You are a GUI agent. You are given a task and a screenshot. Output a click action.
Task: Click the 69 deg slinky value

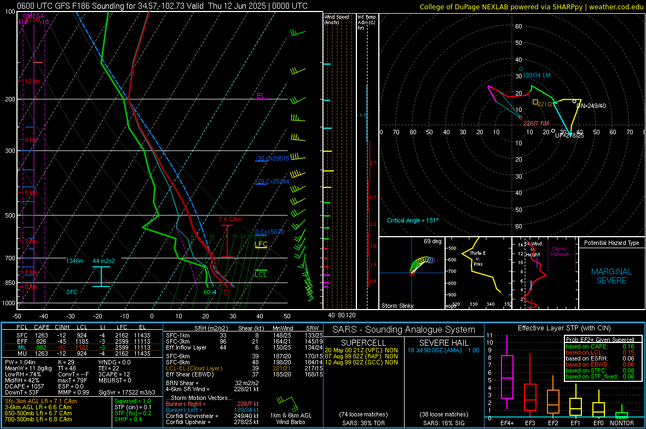[432, 241]
